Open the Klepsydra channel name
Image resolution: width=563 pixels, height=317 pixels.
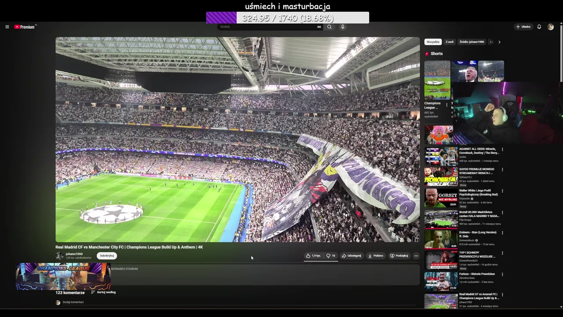click(464, 199)
